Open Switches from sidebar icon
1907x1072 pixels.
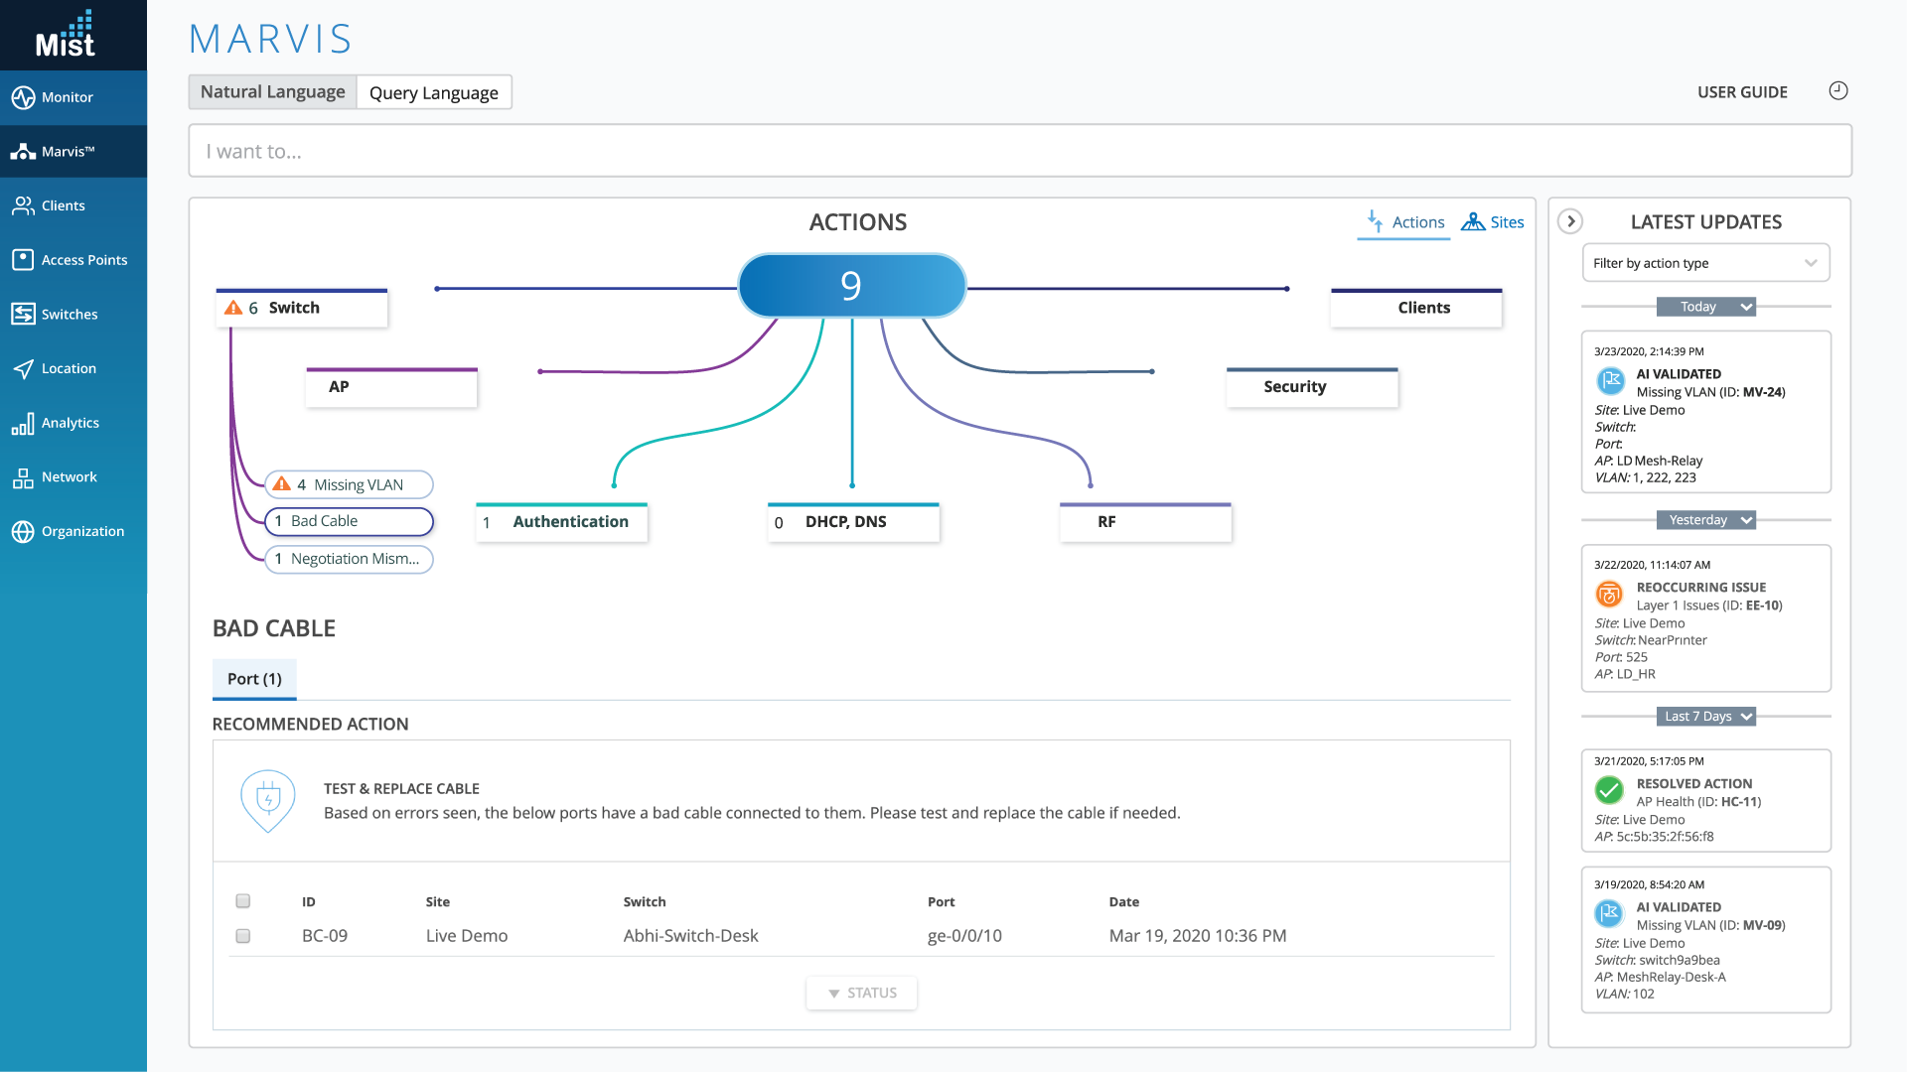23,314
